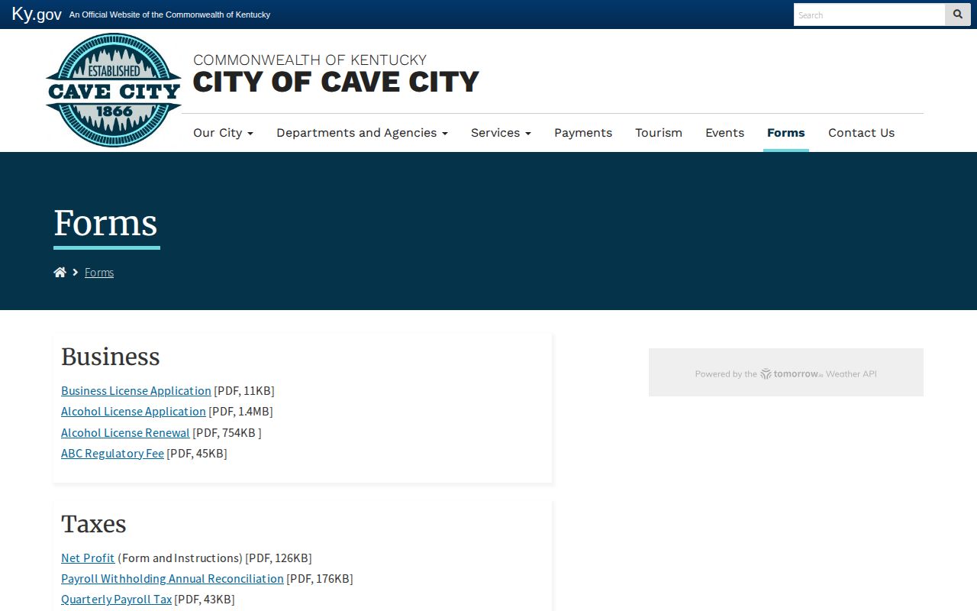Open the Alcohol License Renewal PDF
The image size is (977, 611).
125,433
